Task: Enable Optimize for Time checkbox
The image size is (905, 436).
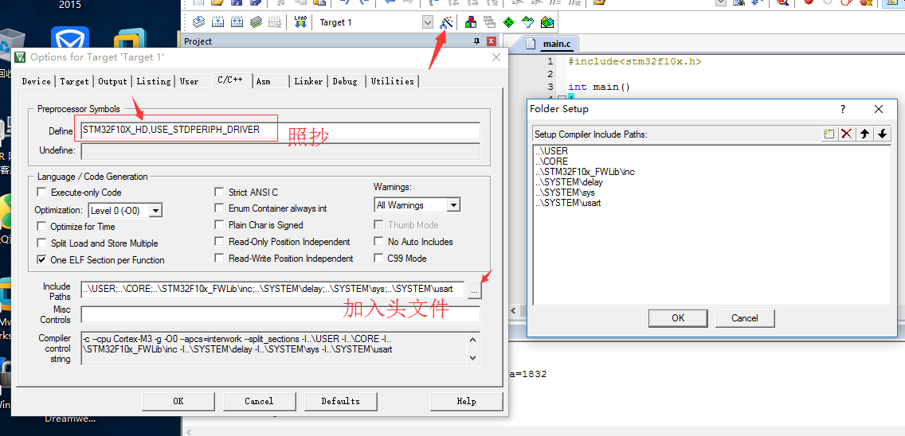Action: click(41, 226)
